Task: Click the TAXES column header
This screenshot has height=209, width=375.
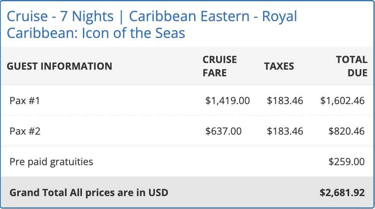Action: click(279, 66)
